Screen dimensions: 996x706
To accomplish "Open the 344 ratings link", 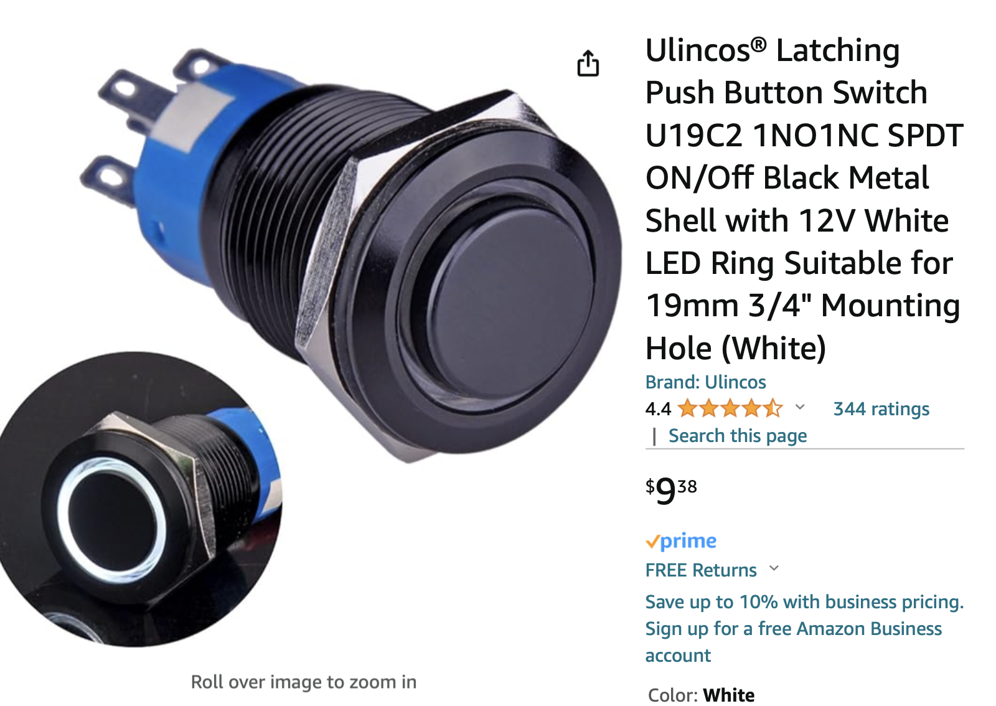I will [881, 408].
